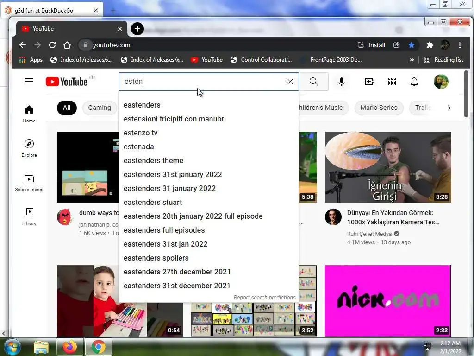Viewport: 474px width, 356px height.
Task: Open Firefox from the taskbar
Action: pyautogui.click(x=69, y=347)
